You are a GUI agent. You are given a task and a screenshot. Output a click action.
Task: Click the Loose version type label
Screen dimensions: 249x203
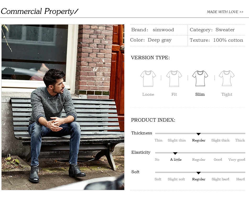coord(148,94)
